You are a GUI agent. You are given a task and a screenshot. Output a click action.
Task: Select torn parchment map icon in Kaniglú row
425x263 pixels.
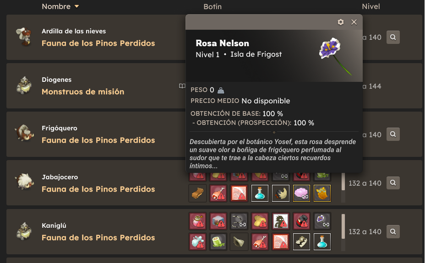point(301,242)
